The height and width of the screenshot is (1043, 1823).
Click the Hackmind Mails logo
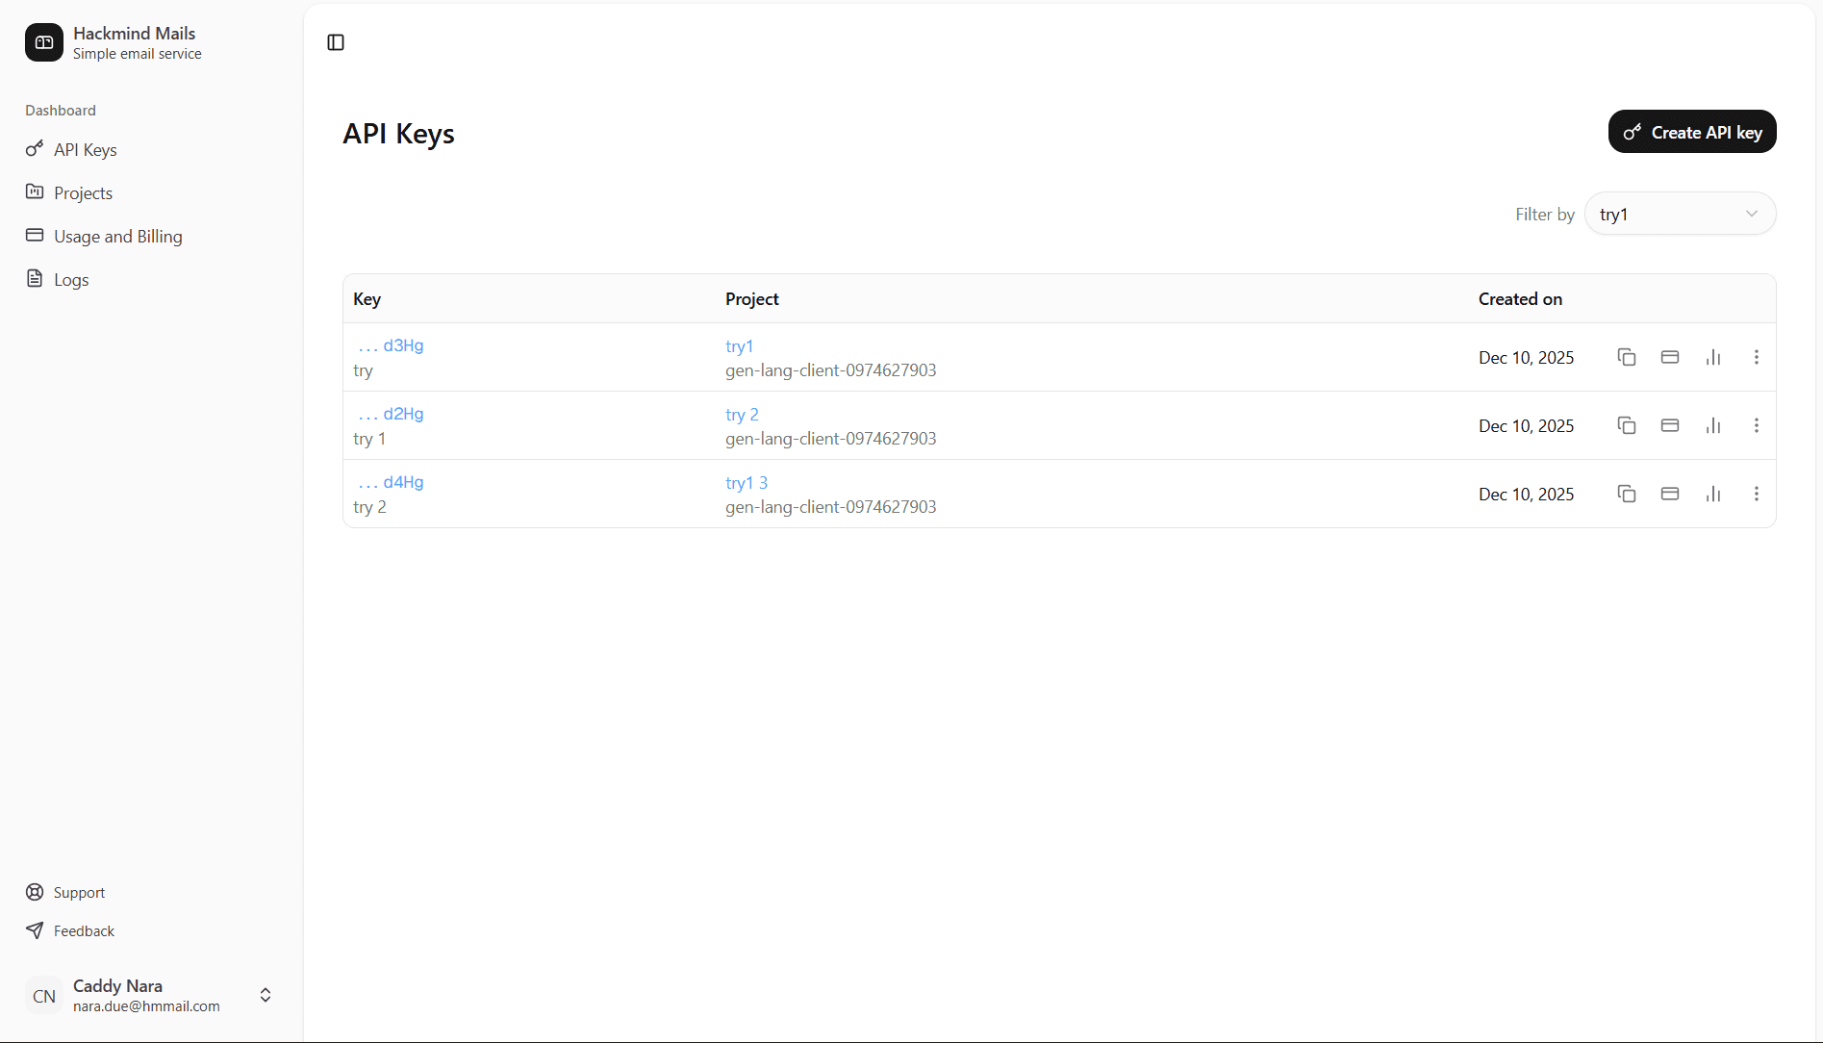tap(43, 42)
